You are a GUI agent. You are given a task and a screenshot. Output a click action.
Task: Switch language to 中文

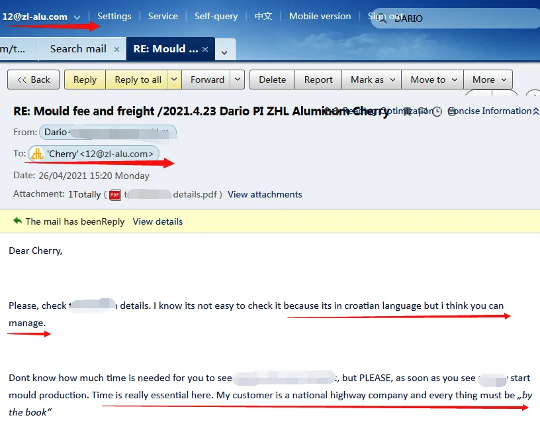[x=263, y=16]
